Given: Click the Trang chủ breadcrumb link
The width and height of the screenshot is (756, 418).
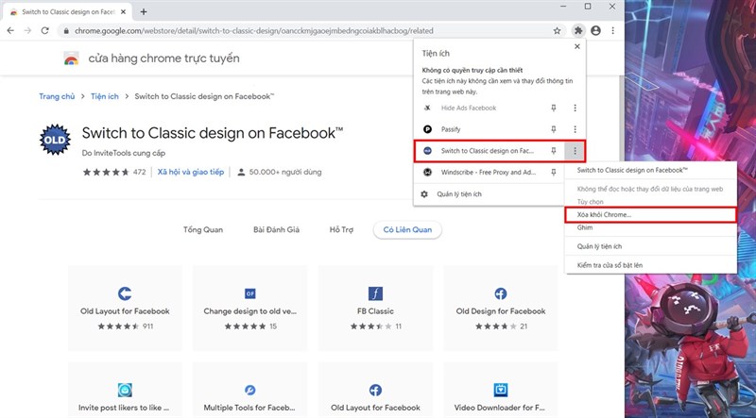Looking at the screenshot, I should click(x=57, y=96).
